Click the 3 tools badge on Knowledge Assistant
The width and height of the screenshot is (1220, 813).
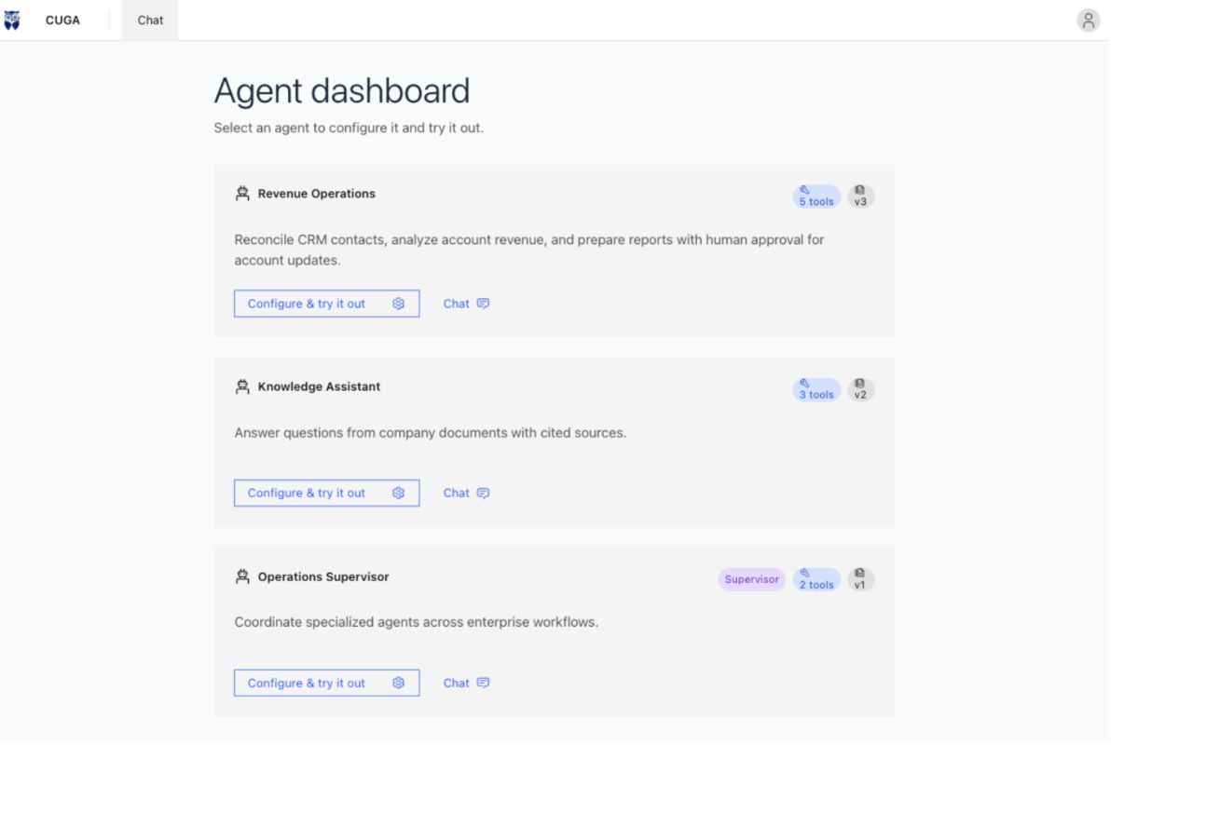point(816,390)
